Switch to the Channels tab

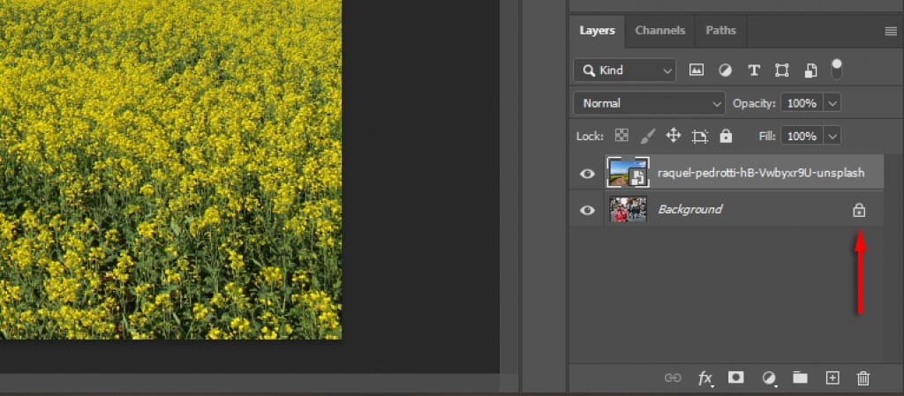tap(659, 30)
